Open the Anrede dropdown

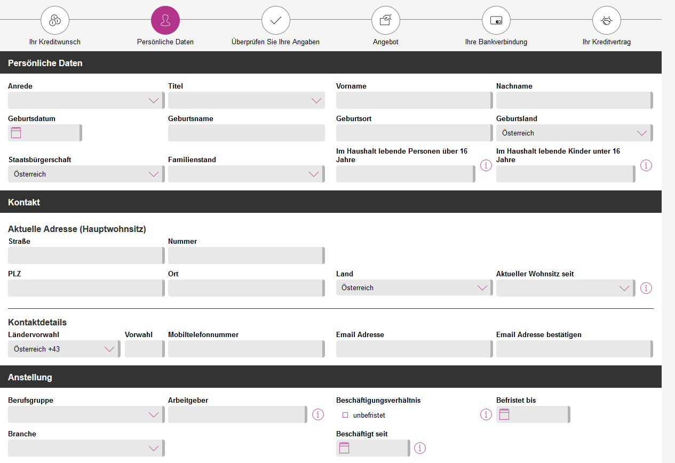(85, 100)
